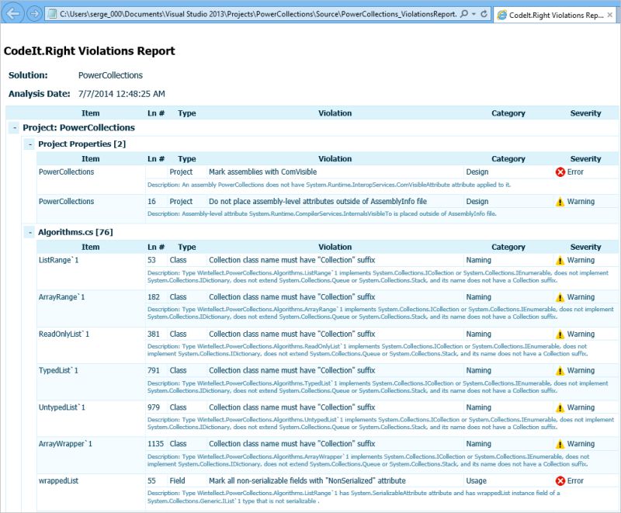Image resolution: width=621 pixels, height=513 pixels.
Task: Click inside the file path address field
Action: pos(258,14)
